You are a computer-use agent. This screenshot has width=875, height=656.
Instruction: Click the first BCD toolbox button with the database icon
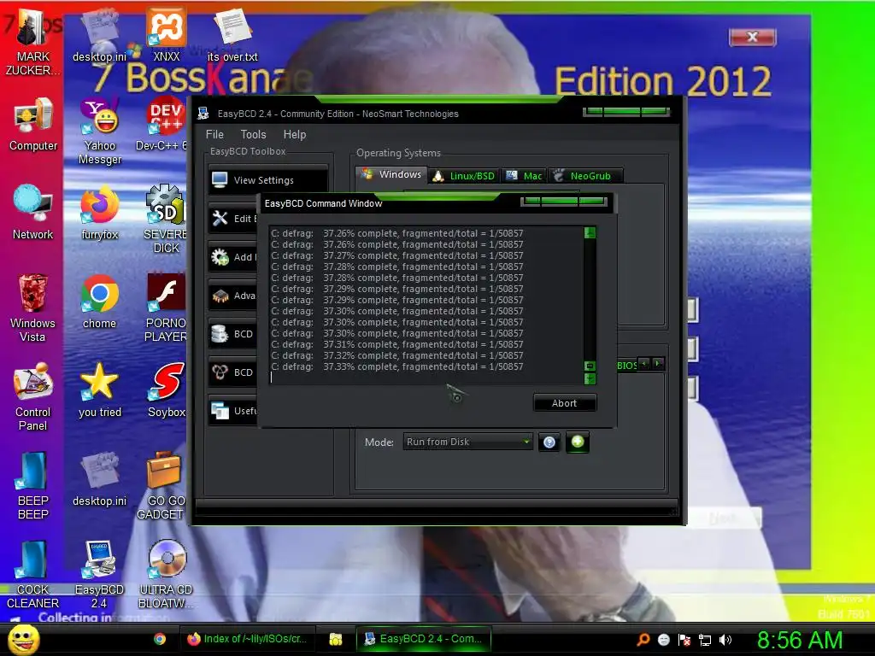233,334
